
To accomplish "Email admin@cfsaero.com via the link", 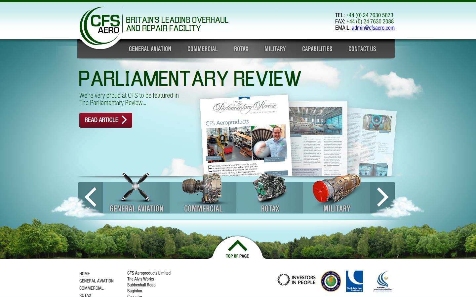I will point(373,28).
